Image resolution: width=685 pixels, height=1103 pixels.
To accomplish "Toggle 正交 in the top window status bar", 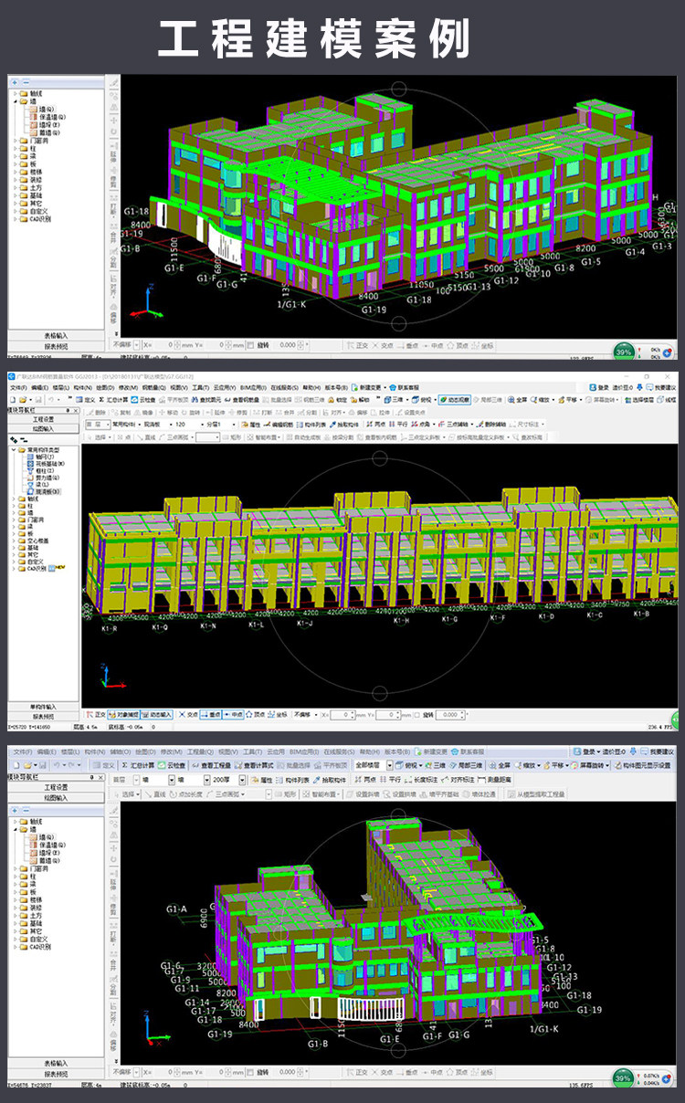I will tap(358, 347).
